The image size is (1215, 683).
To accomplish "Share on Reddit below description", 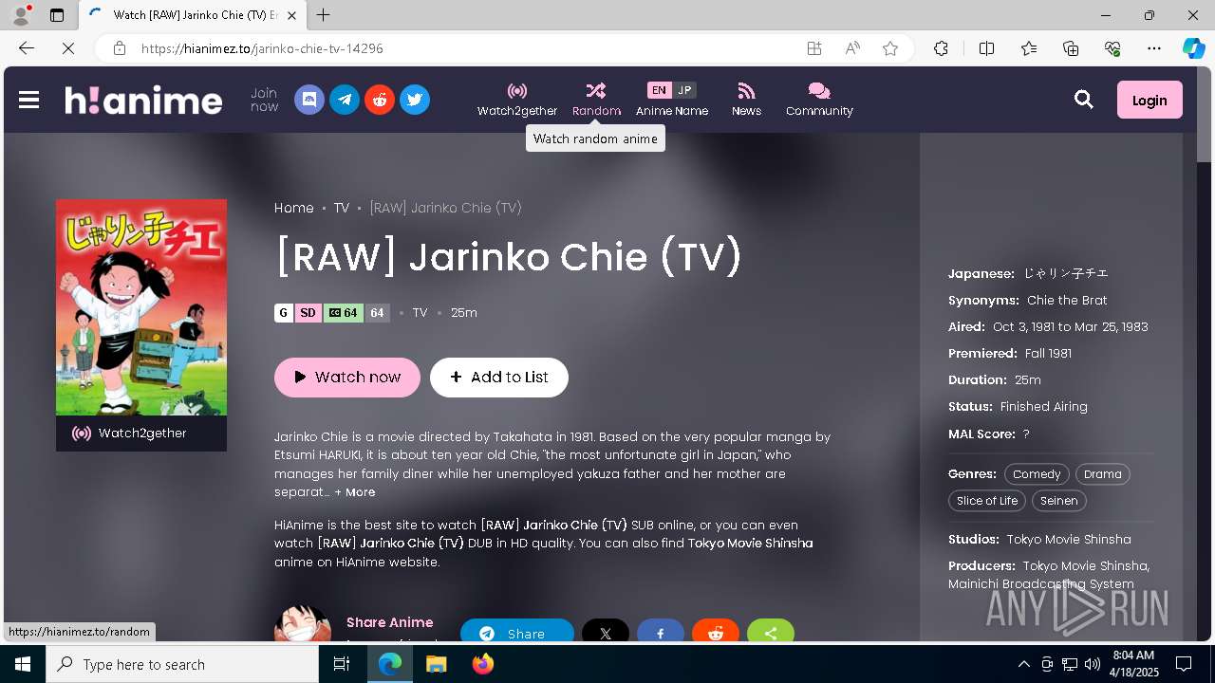I will [716, 633].
